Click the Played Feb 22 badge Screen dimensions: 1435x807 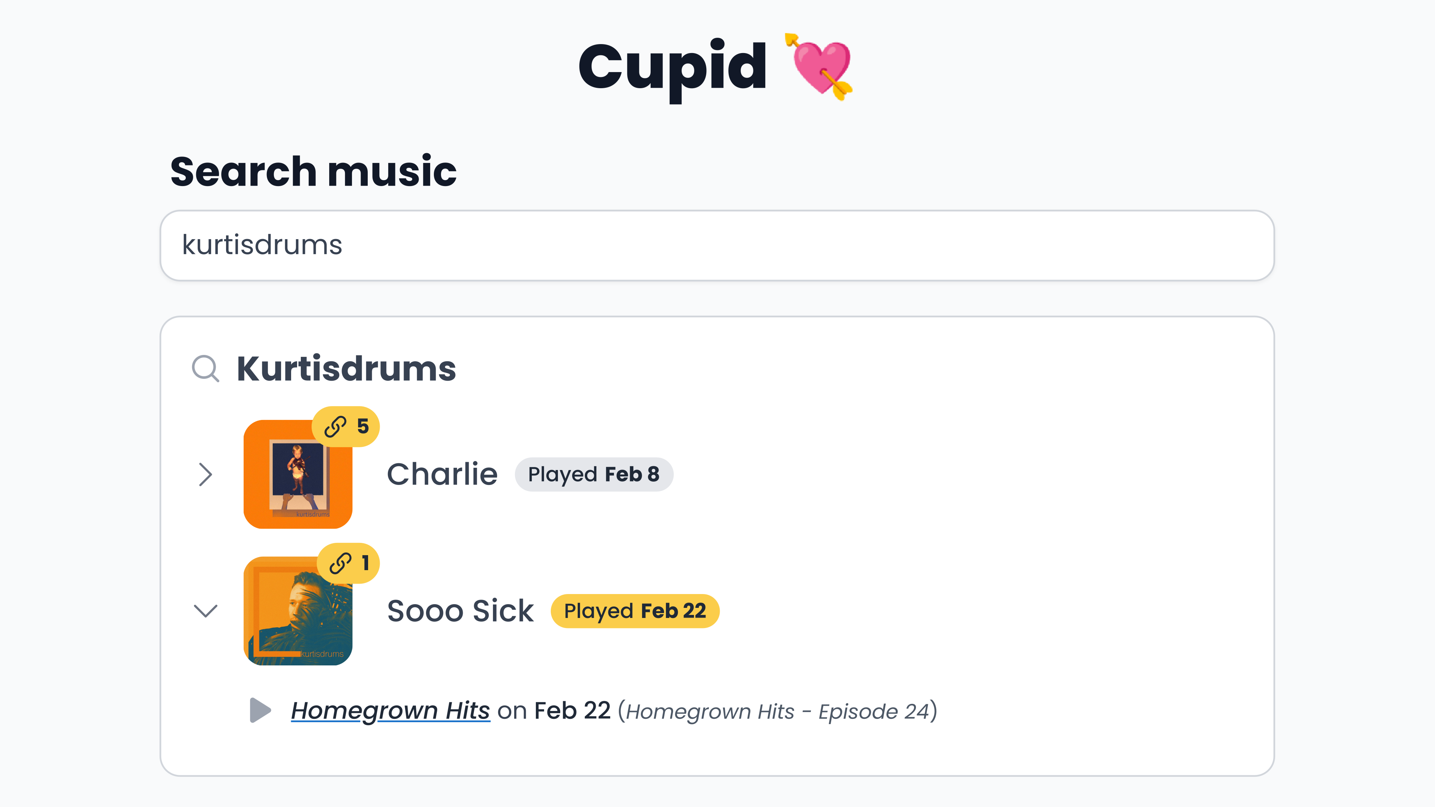[x=635, y=611]
